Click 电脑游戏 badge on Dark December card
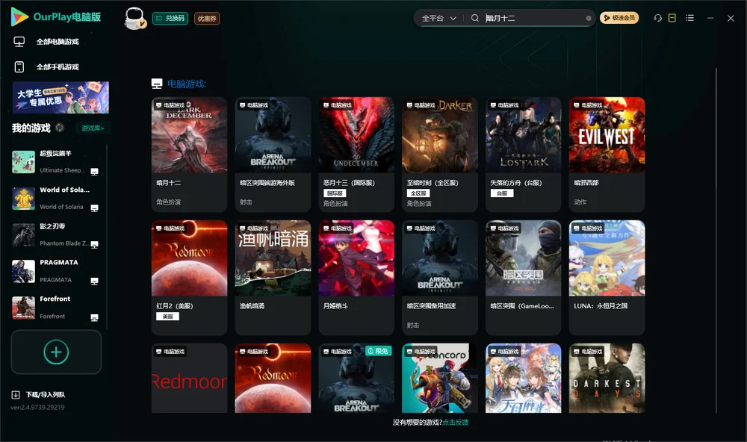The image size is (747, 442). [170, 105]
